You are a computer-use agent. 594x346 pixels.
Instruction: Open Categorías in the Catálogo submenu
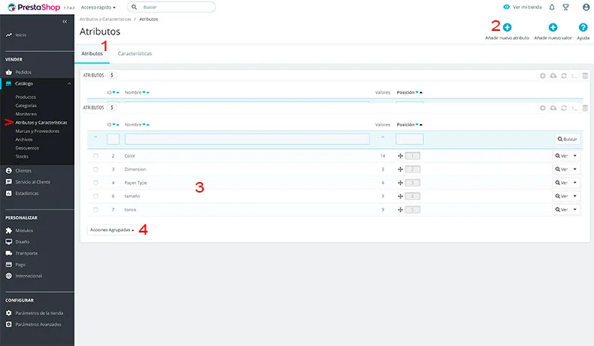click(26, 106)
